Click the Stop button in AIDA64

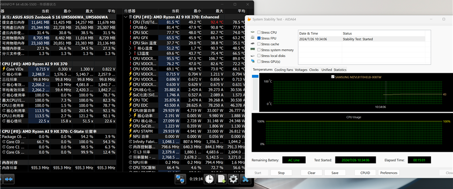point(281,173)
